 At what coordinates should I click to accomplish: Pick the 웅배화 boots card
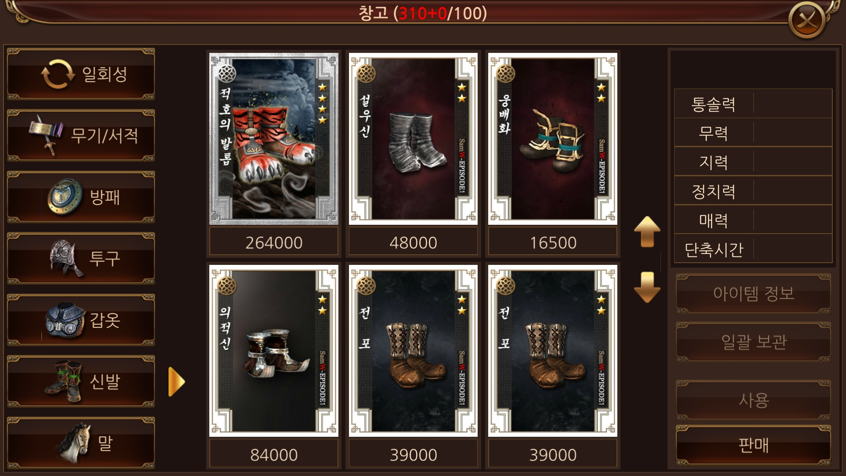tap(553, 139)
